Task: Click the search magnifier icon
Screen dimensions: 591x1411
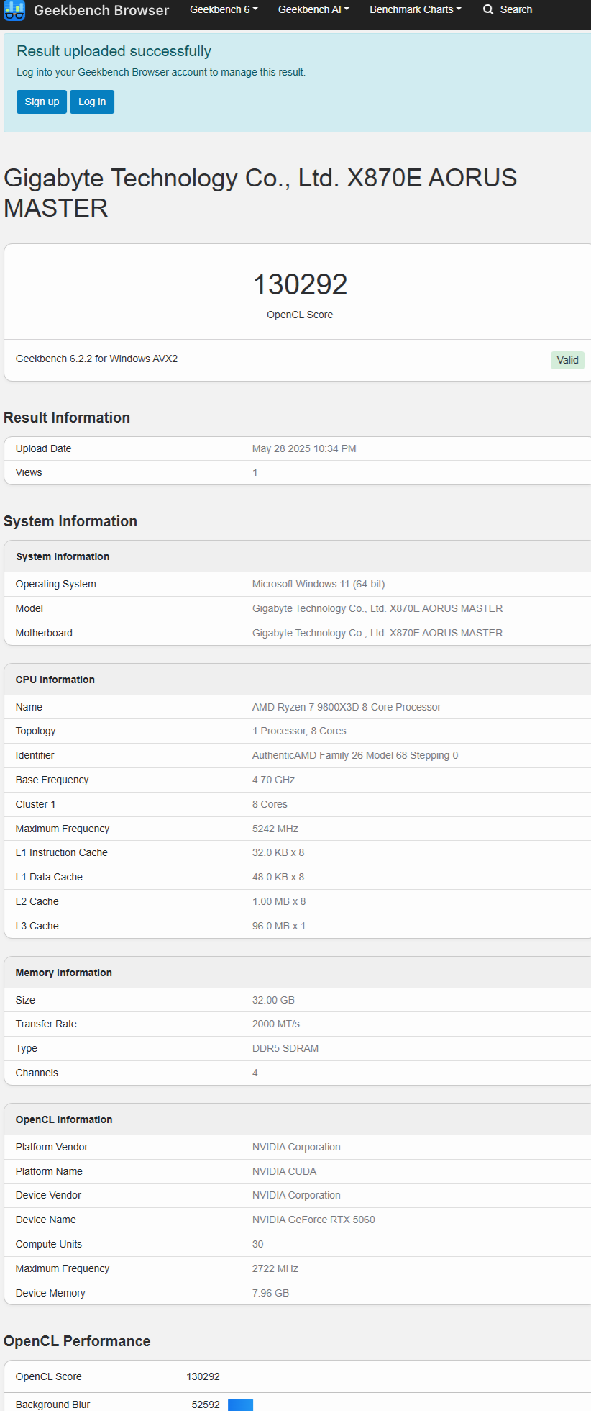Action: click(x=488, y=9)
